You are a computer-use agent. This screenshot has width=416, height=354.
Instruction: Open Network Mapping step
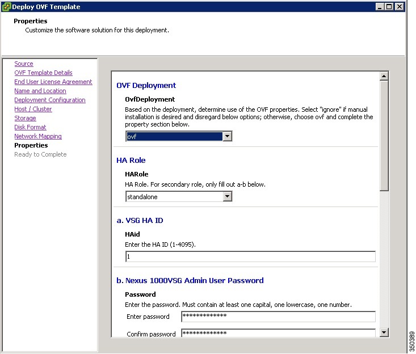coord(38,136)
